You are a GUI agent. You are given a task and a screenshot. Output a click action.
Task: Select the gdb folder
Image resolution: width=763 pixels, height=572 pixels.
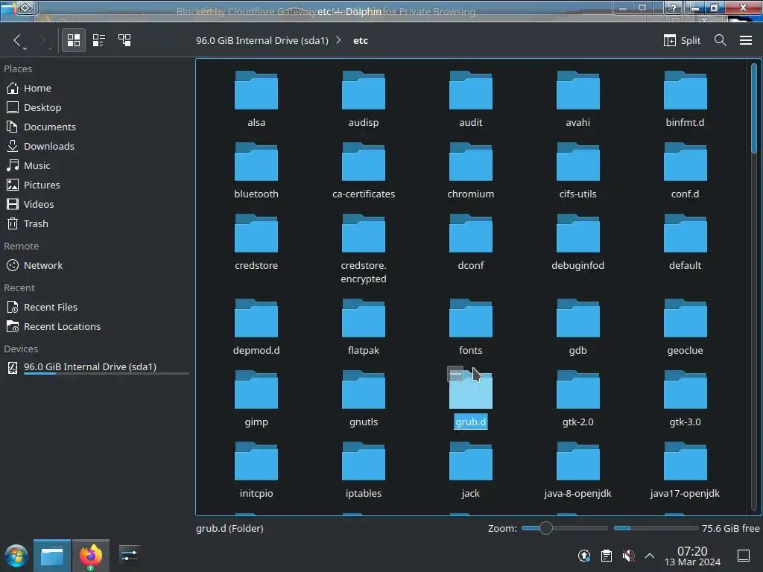[x=577, y=328]
